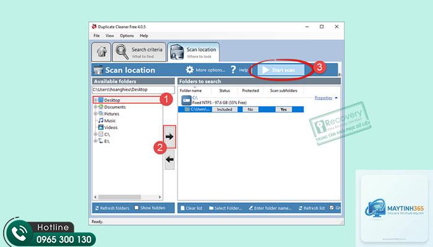Click the folder tree horizontal scrollbar
The height and width of the screenshot is (247, 433).
click(x=119, y=197)
